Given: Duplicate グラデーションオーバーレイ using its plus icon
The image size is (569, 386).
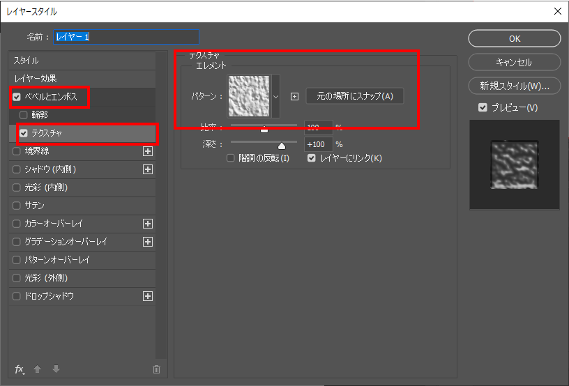Looking at the screenshot, I should [147, 242].
